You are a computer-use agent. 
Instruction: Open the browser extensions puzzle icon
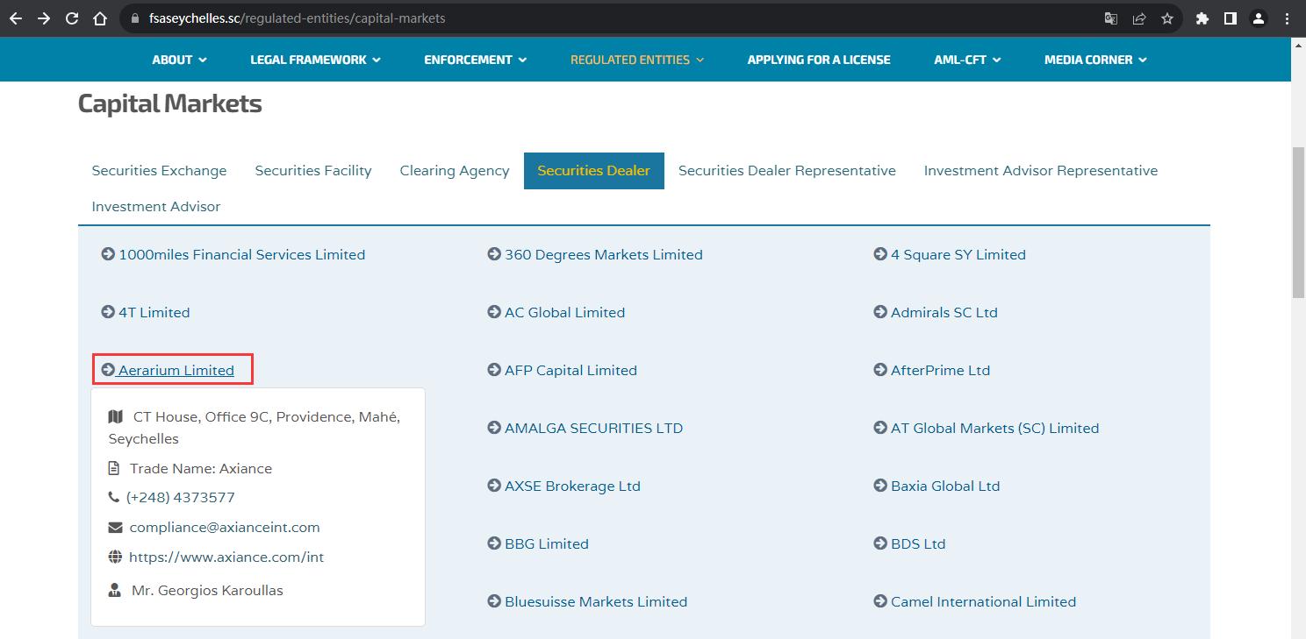(x=1202, y=18)
